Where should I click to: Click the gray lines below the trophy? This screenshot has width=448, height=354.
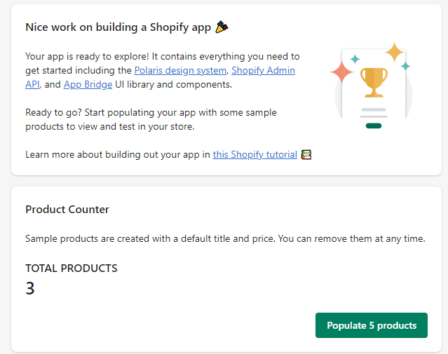tap(373, 113)
